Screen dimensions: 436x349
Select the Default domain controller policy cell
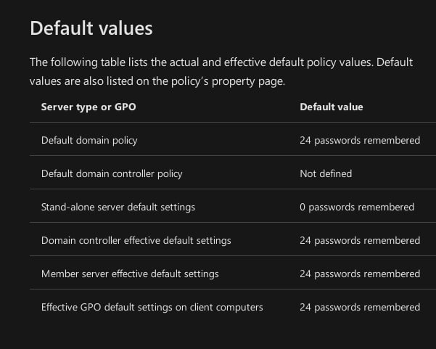point(112,174)
